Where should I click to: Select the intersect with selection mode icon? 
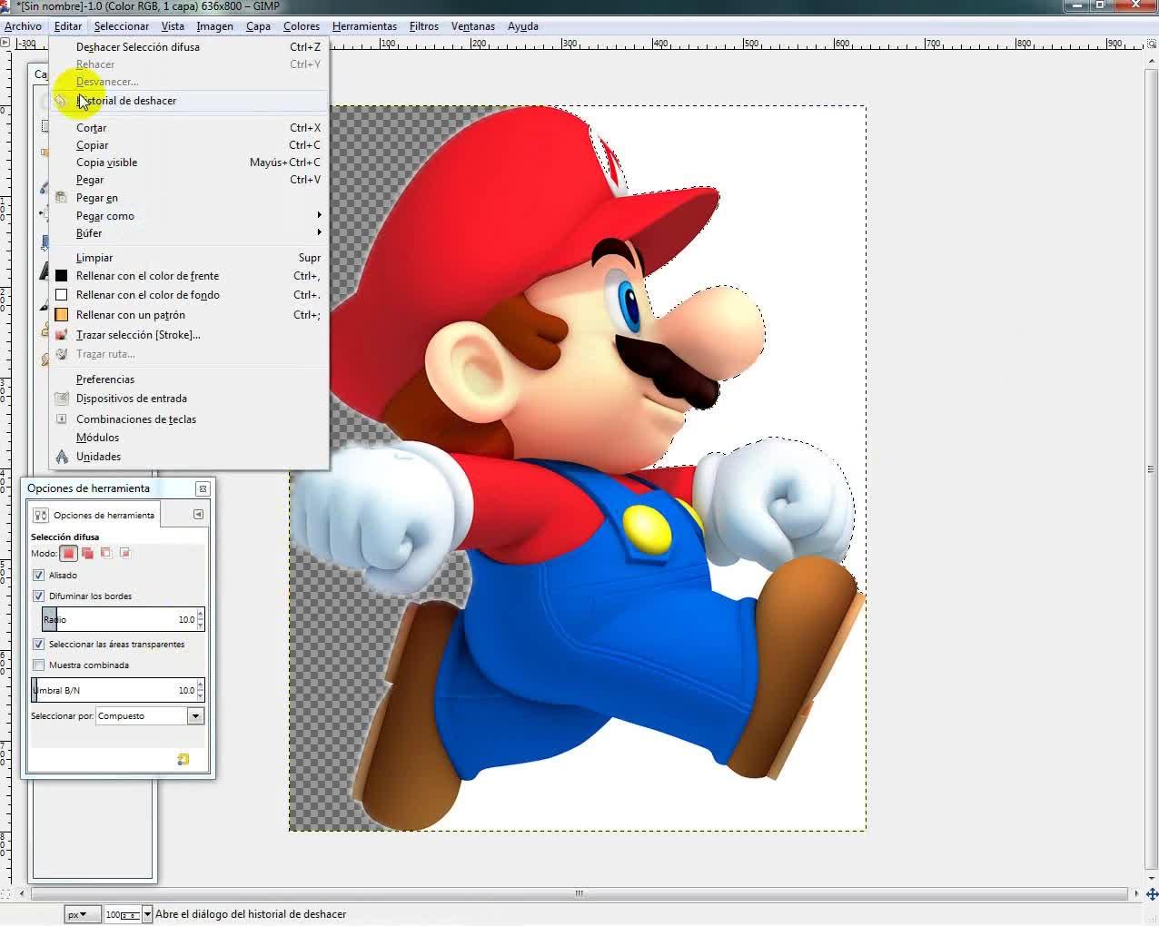pyautogui.click(x=125, y=553)
